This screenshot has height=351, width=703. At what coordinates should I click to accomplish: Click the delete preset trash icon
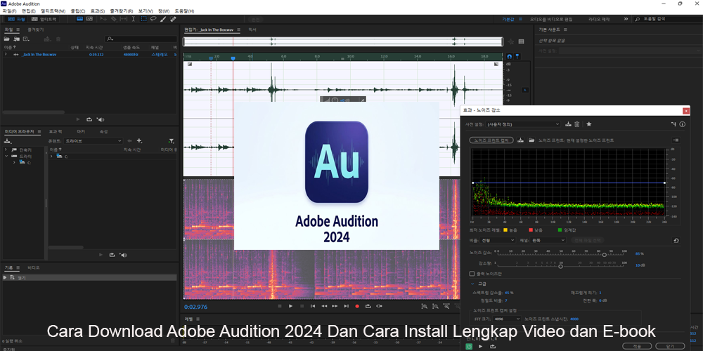tap(577, 124)
